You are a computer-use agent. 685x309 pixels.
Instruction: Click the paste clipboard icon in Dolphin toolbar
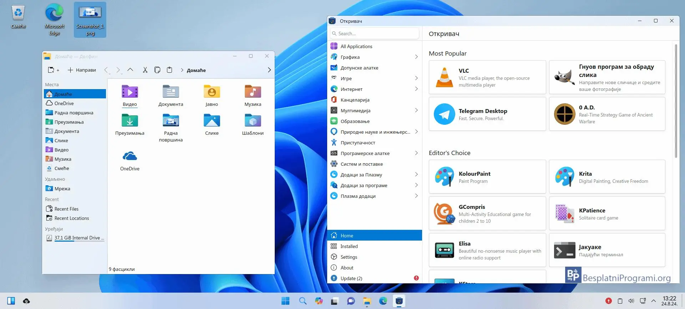tap(169, 70)
